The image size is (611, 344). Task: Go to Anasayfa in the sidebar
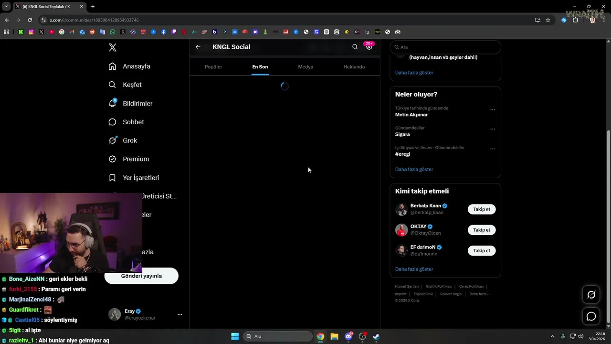point(136,66)
